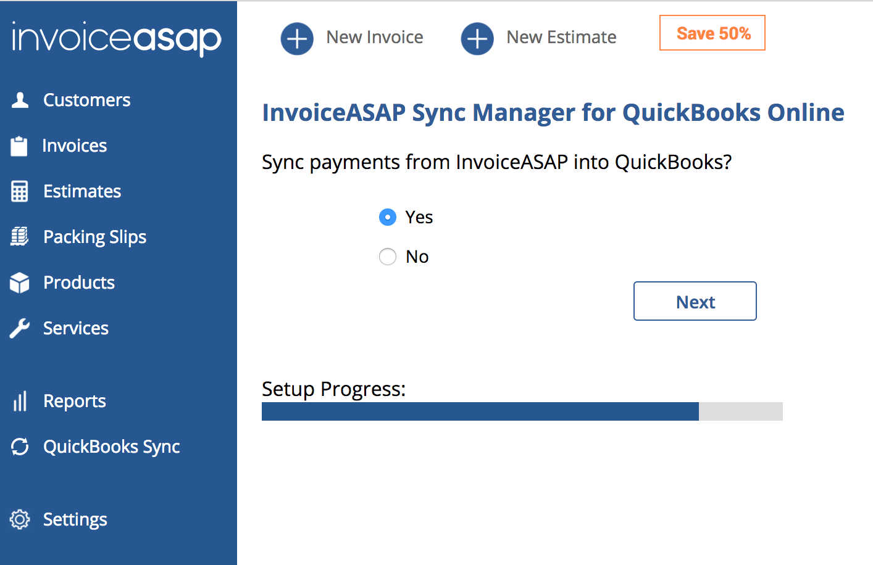
Task: Click the Packing Slips stack icon
Action: point(19,236)
